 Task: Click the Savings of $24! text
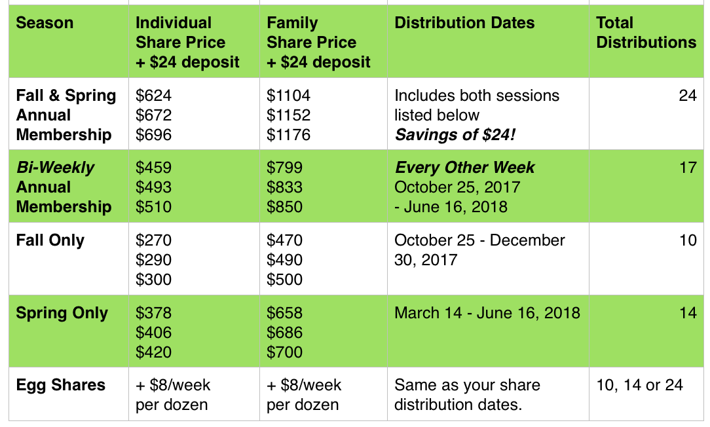coord(455,135)
